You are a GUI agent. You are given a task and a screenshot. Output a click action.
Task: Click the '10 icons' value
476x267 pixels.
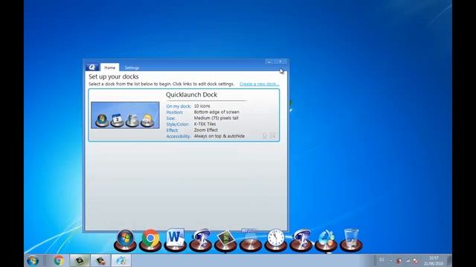click(202, 106)
